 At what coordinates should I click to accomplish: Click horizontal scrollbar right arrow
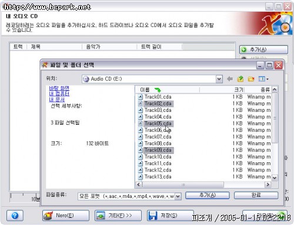268,185
